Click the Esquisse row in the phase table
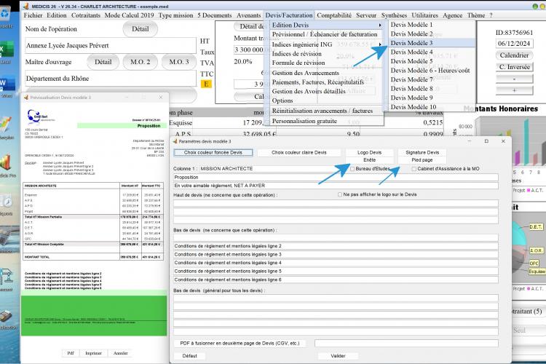This screenshot has height=364, width=546. (x=306, y=122)
